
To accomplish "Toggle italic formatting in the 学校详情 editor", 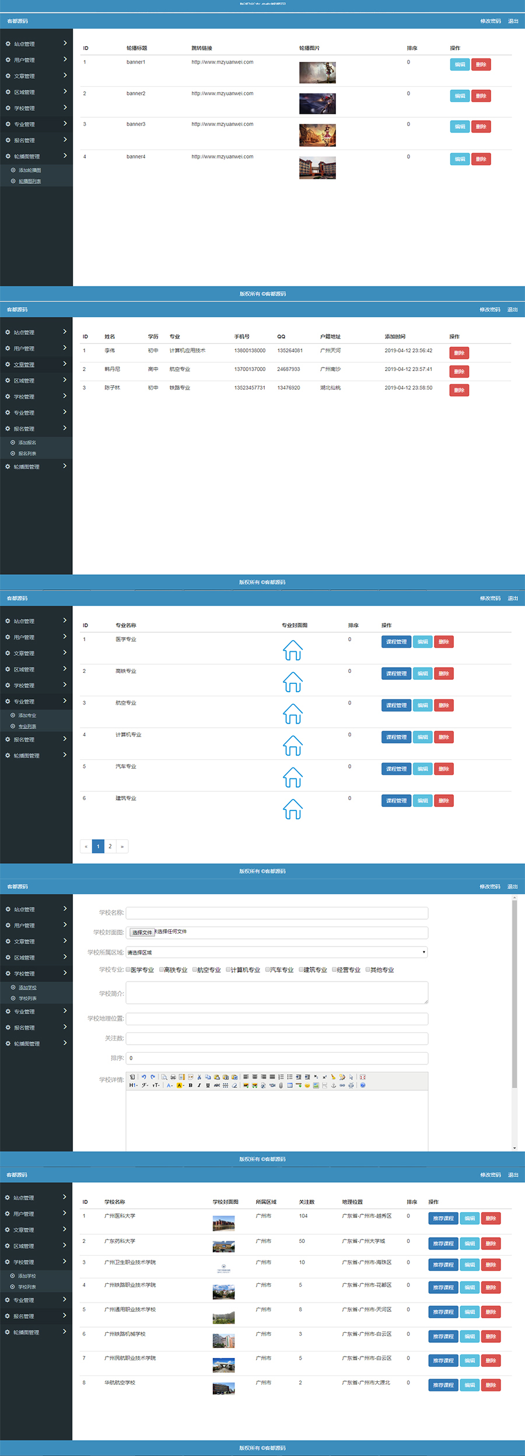I will tap(199, 1085).
